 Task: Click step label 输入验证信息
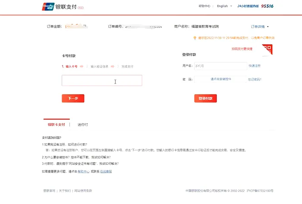(99, 66)
